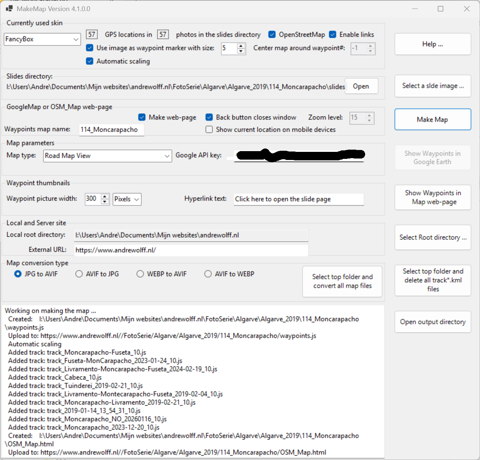This screenshot has width=480, height=460.
Task: Open the FancyBox skin dropdown
Action: [42, 39]
